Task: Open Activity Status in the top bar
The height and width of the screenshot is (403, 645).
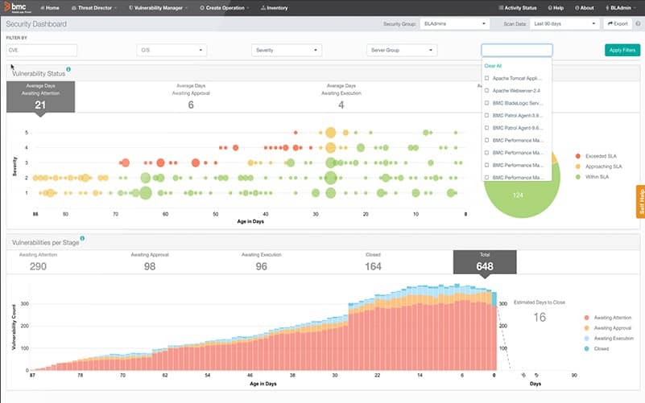Action: 518,8
